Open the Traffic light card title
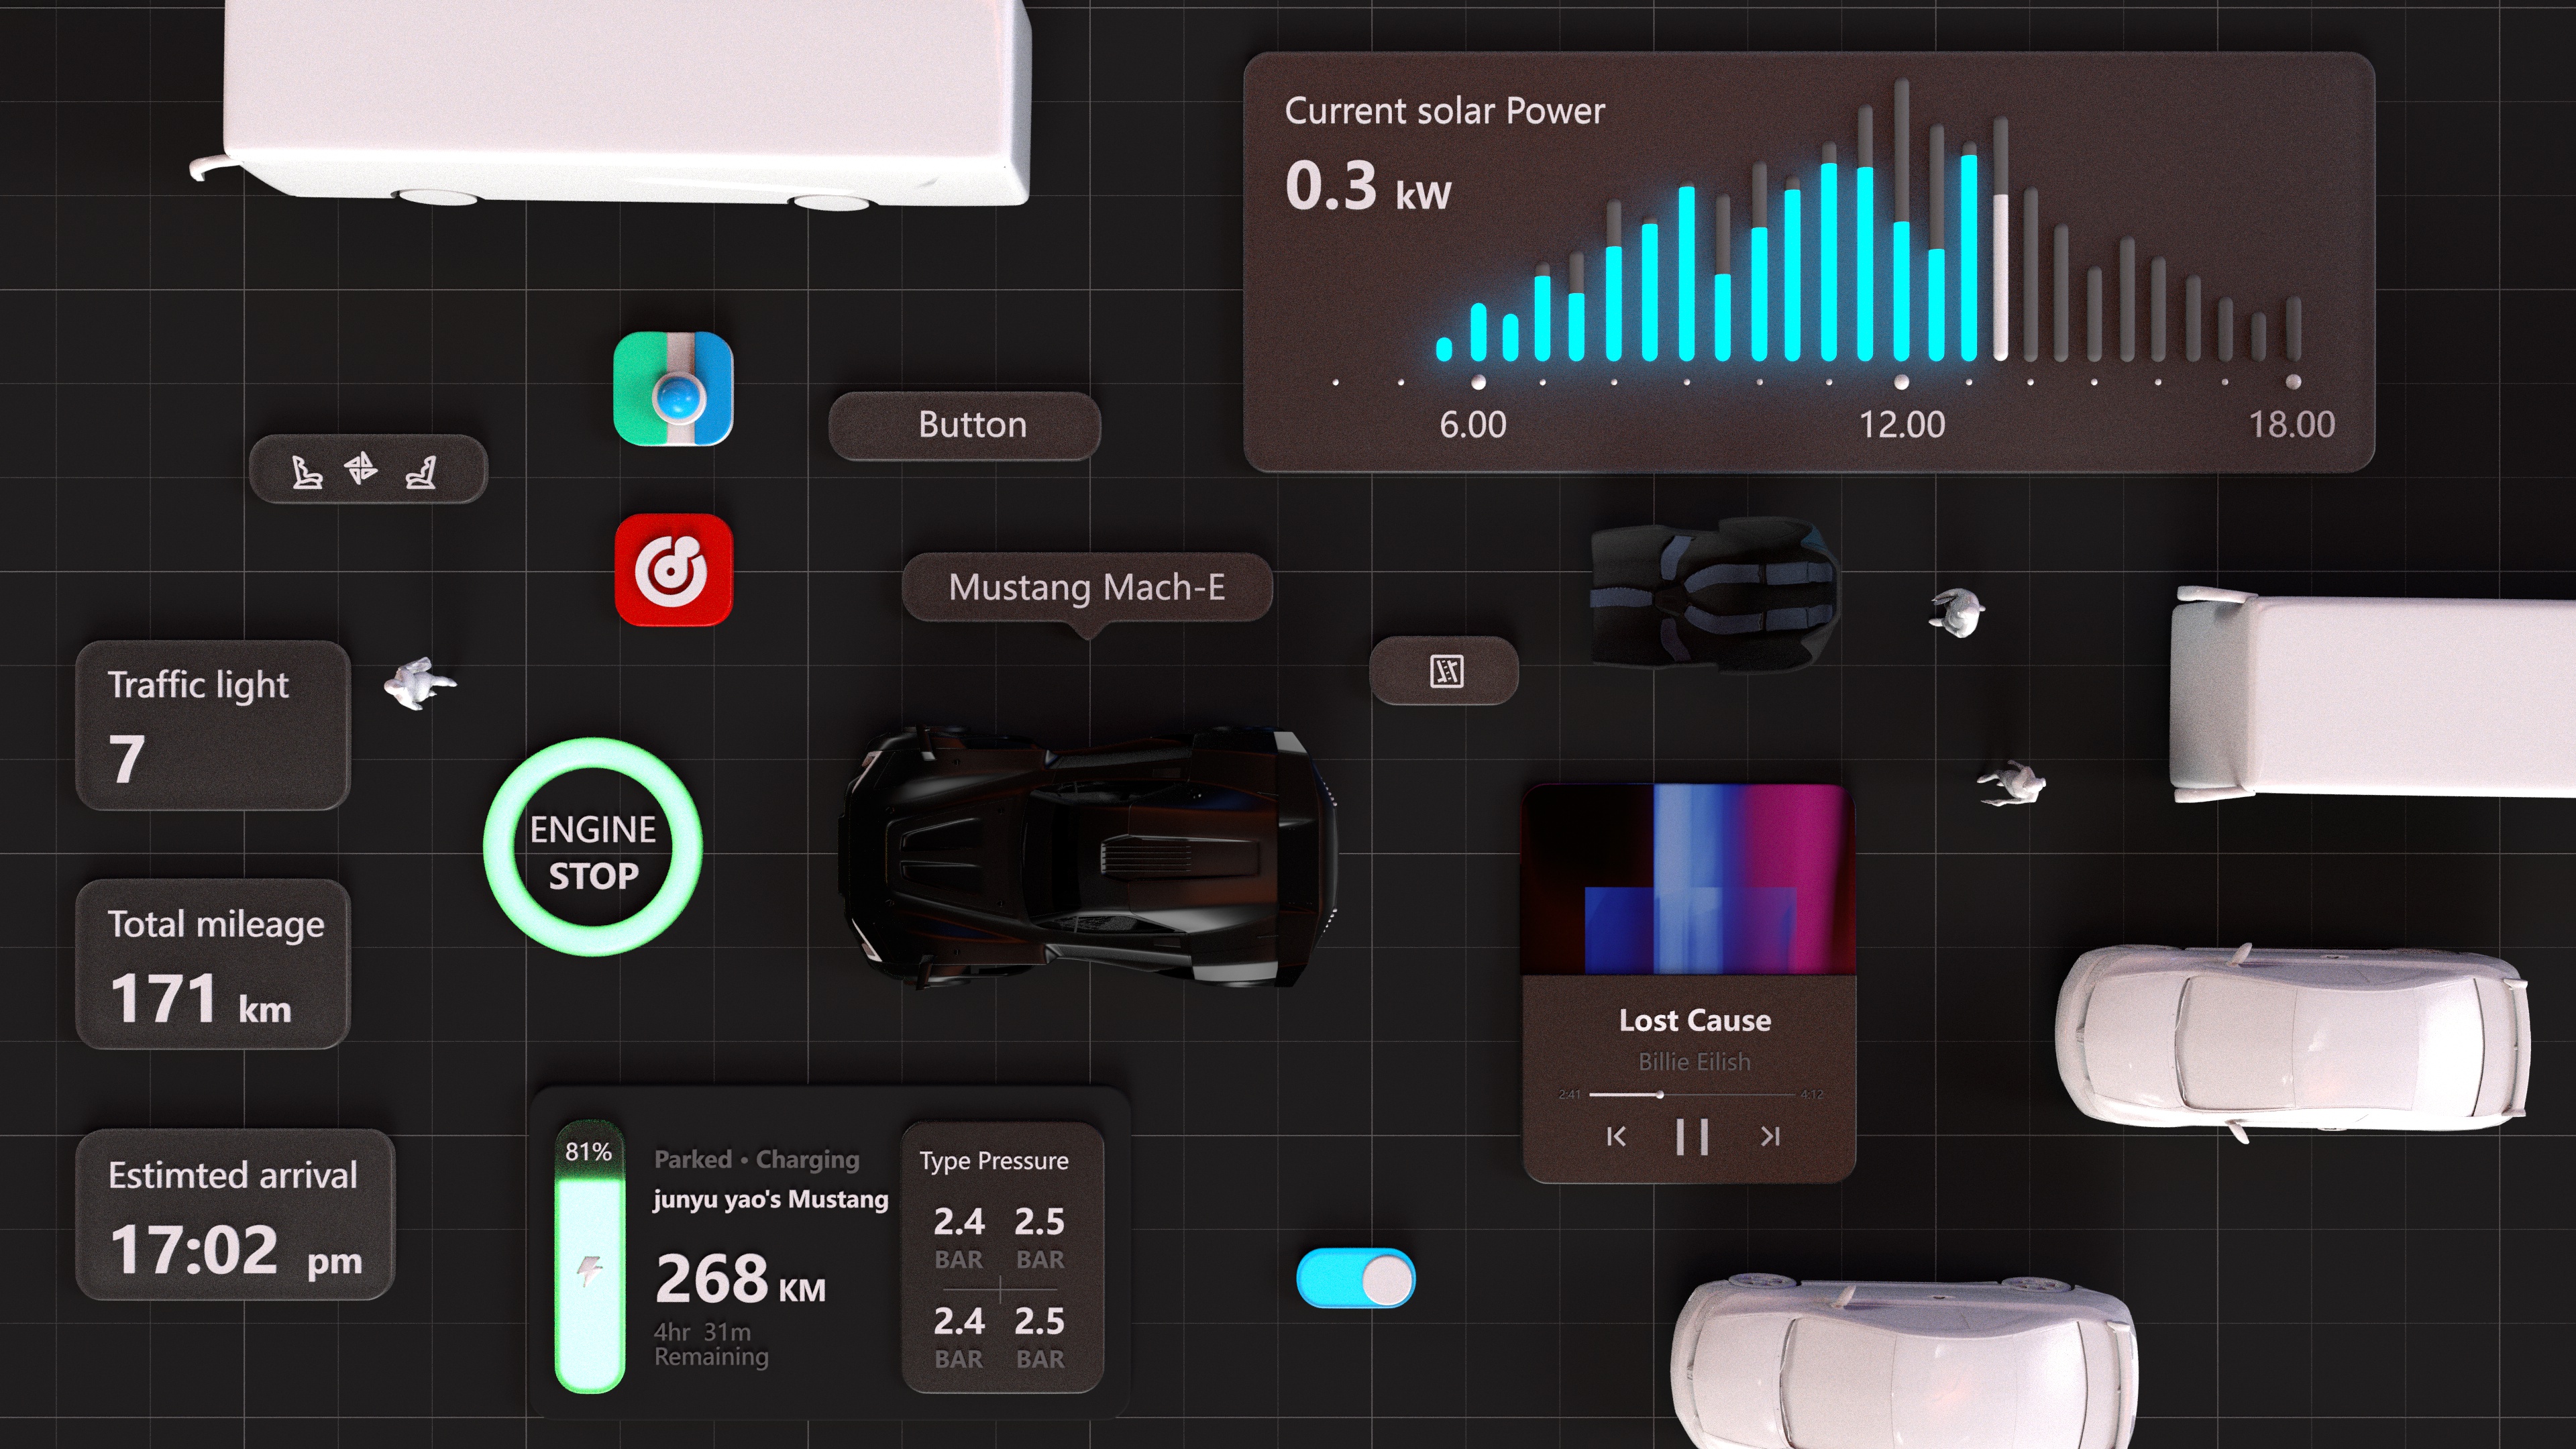 [x=198, y=686]
